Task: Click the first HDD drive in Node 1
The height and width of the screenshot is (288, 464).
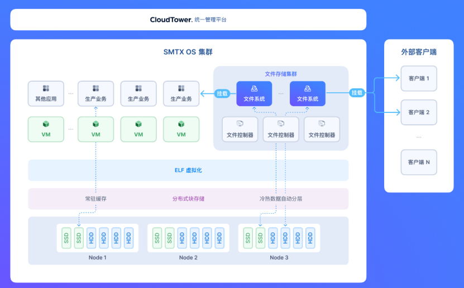Action: (x=91, y=238)
